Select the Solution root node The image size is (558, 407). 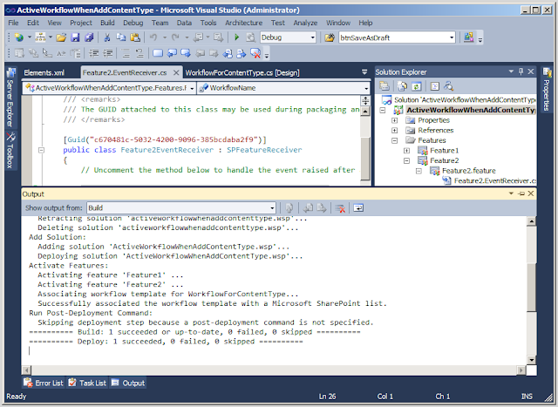click(465, 100)
